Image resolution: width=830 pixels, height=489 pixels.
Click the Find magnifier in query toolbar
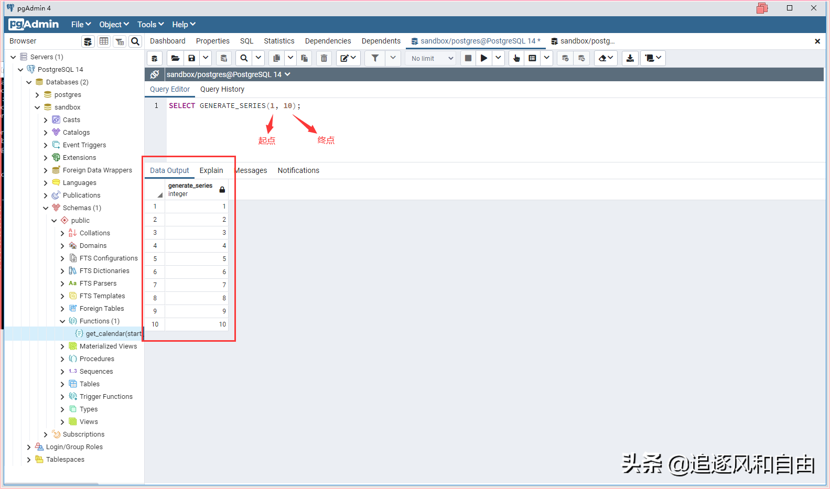coord(244,58)
